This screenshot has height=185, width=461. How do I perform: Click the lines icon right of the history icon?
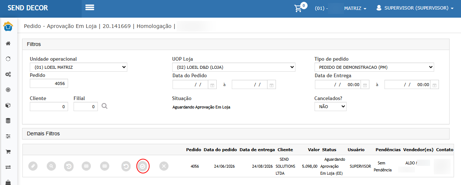click(87, 166)
